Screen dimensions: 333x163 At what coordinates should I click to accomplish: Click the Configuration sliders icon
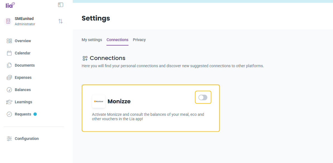(9, 139)
